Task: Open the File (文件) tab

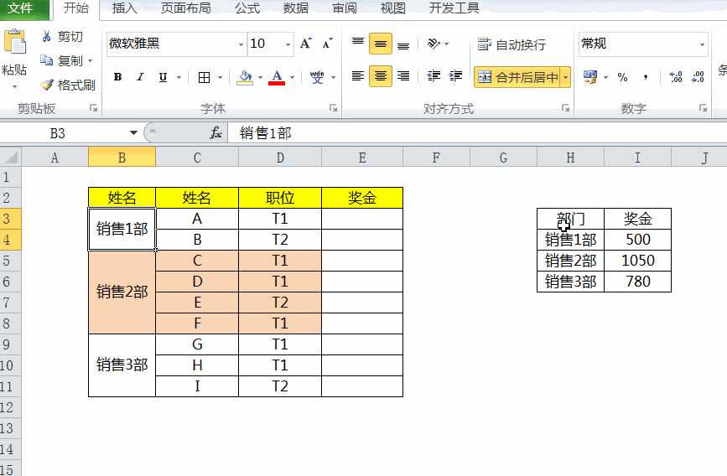Action: pyautogui.click(x=20, y=8)
